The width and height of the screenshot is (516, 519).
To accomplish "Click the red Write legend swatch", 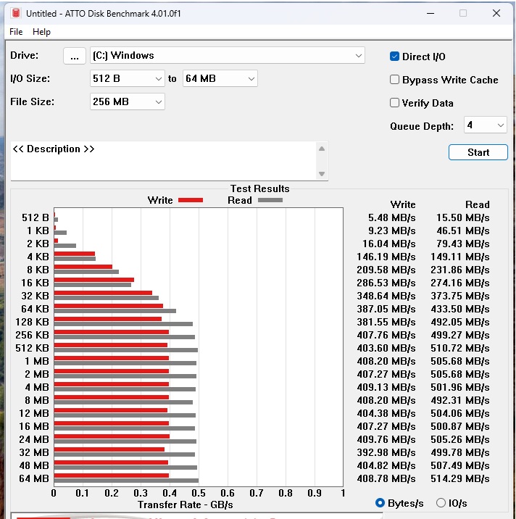I will (191, 200).
